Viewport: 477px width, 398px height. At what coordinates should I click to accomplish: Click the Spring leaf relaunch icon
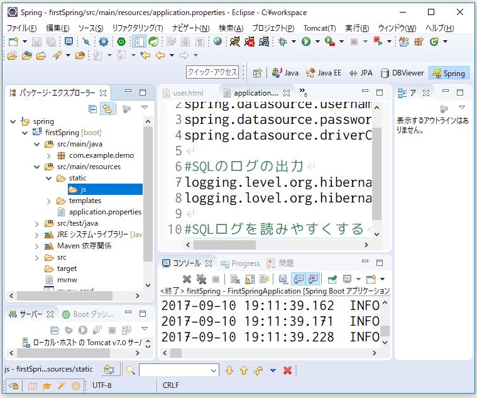[153, 41]
